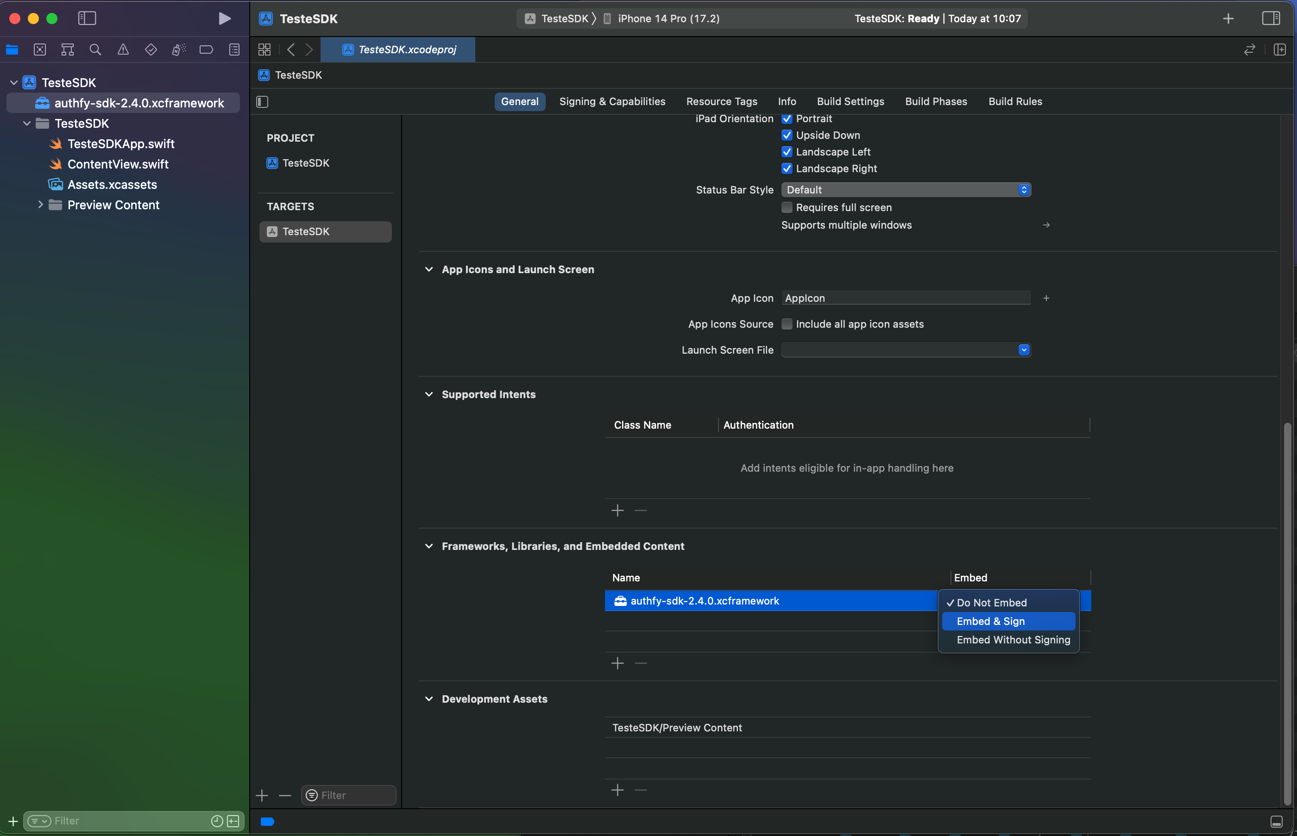Expand Preview Content folder
Viewport: 1297px width, 836px height.
pyautogui.click(x=40, y=205)
